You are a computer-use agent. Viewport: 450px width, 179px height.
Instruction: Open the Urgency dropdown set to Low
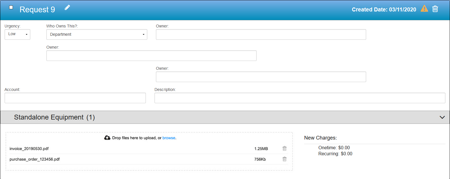[17, 34]
